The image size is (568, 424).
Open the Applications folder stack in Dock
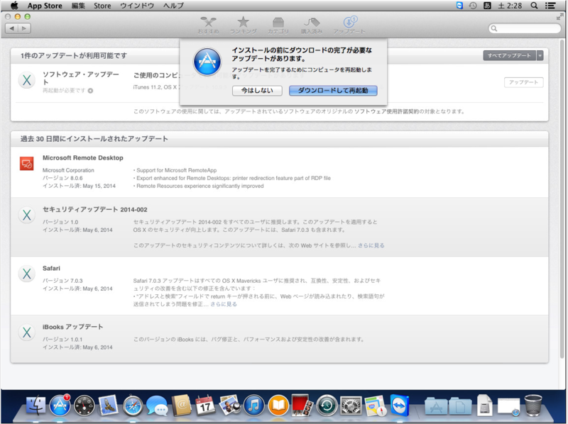point(436,406)
